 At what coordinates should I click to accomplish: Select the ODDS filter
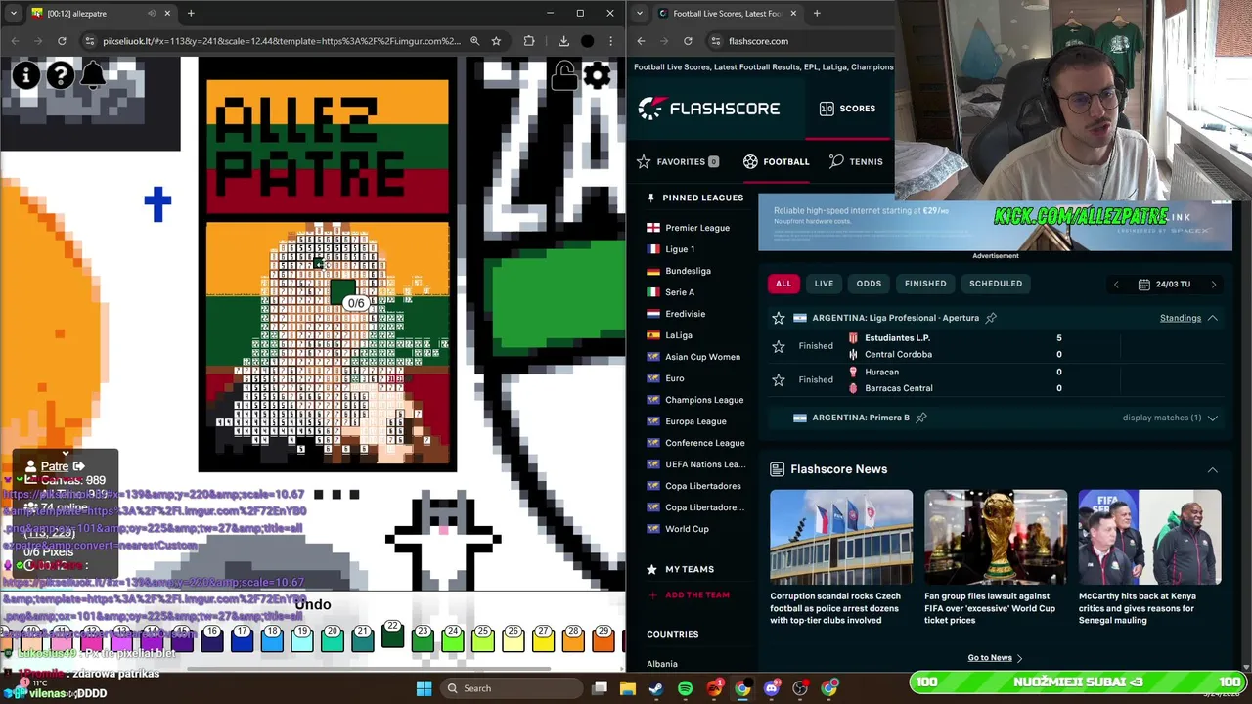(x=869, y=284)
